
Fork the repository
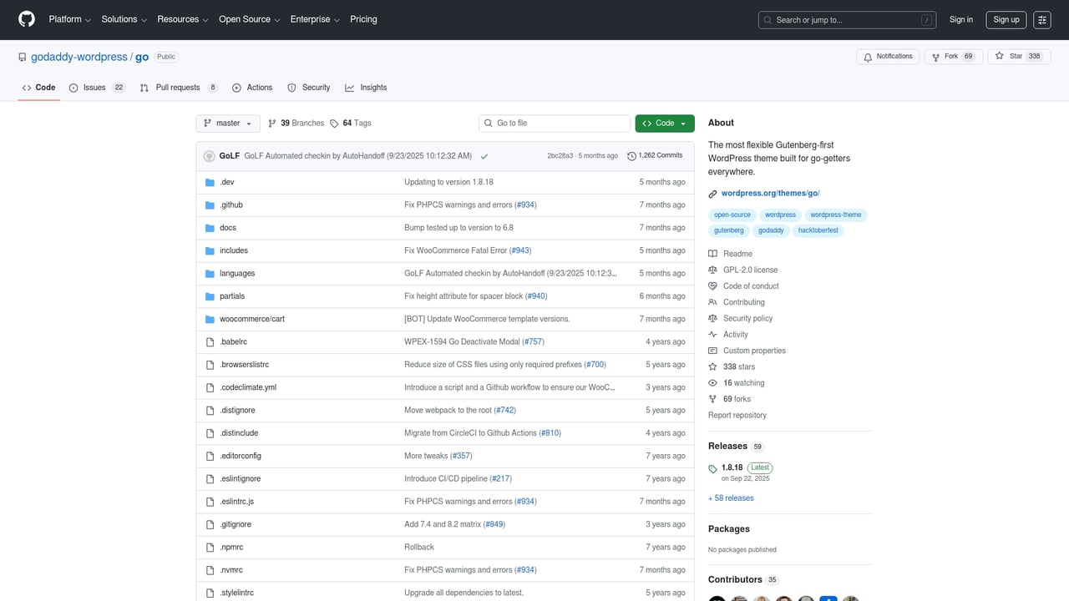coord(953,56)
